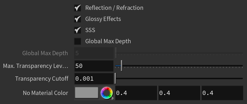This screenshot has height=104, width=247.
Task: Click the Max. Transparency Level slider track middle
Action: [179, 66]
